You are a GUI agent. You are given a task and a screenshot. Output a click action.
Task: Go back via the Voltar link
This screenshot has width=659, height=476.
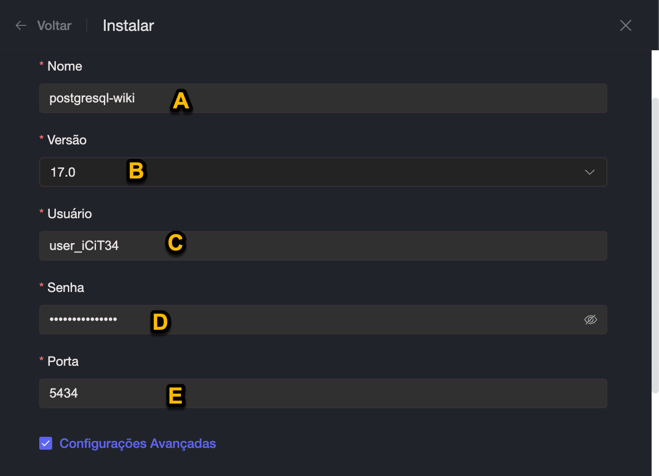coord(54,25)
